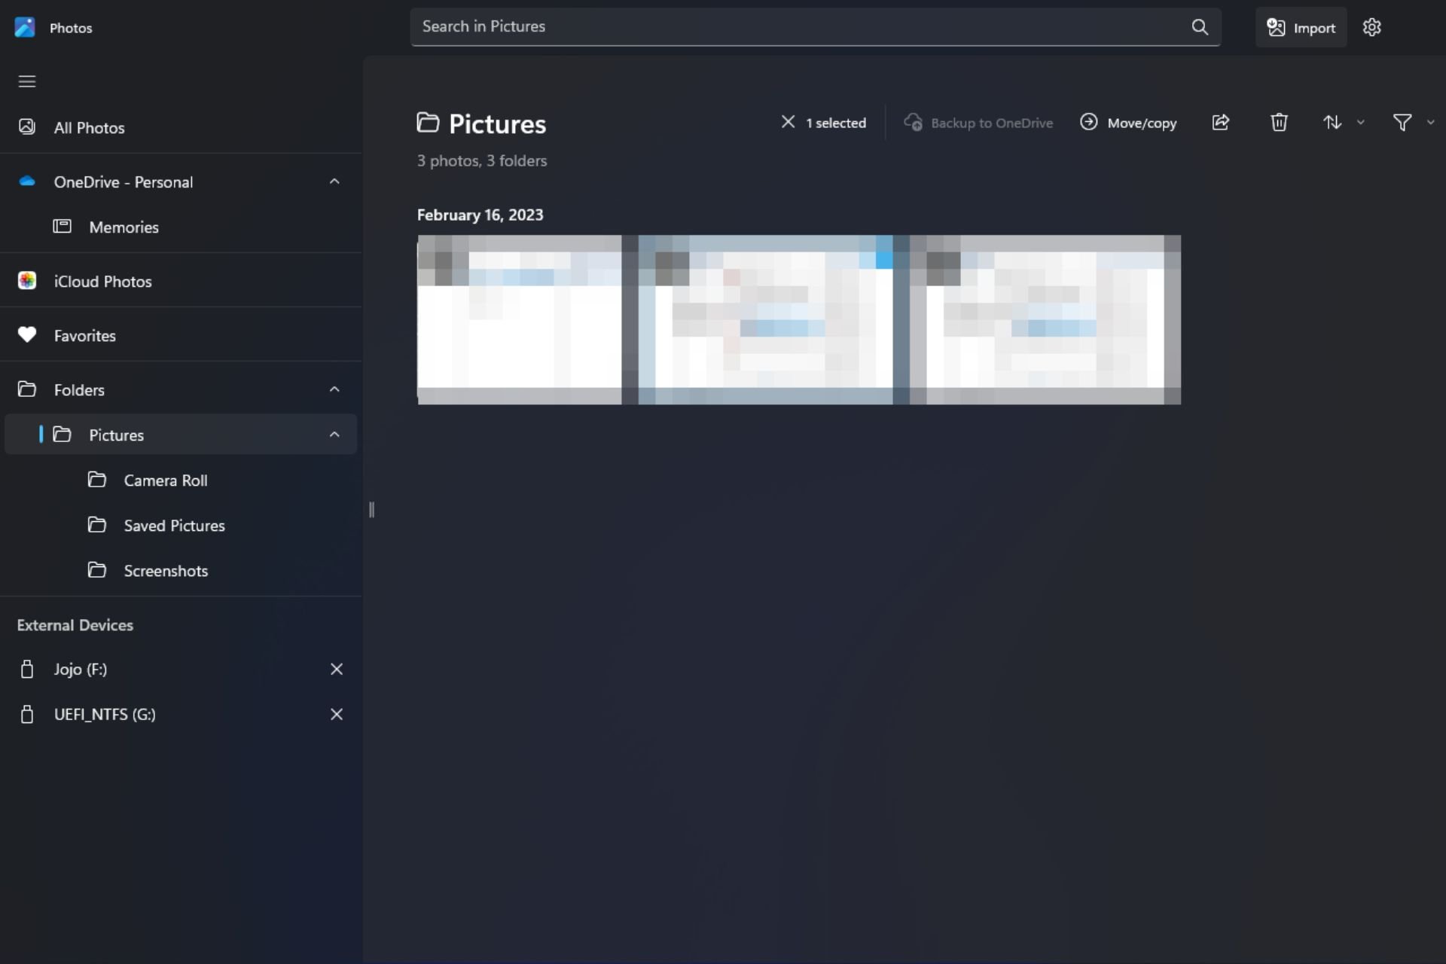Click the Delete icon
1446x964 pixels.
coord(1280,121)
